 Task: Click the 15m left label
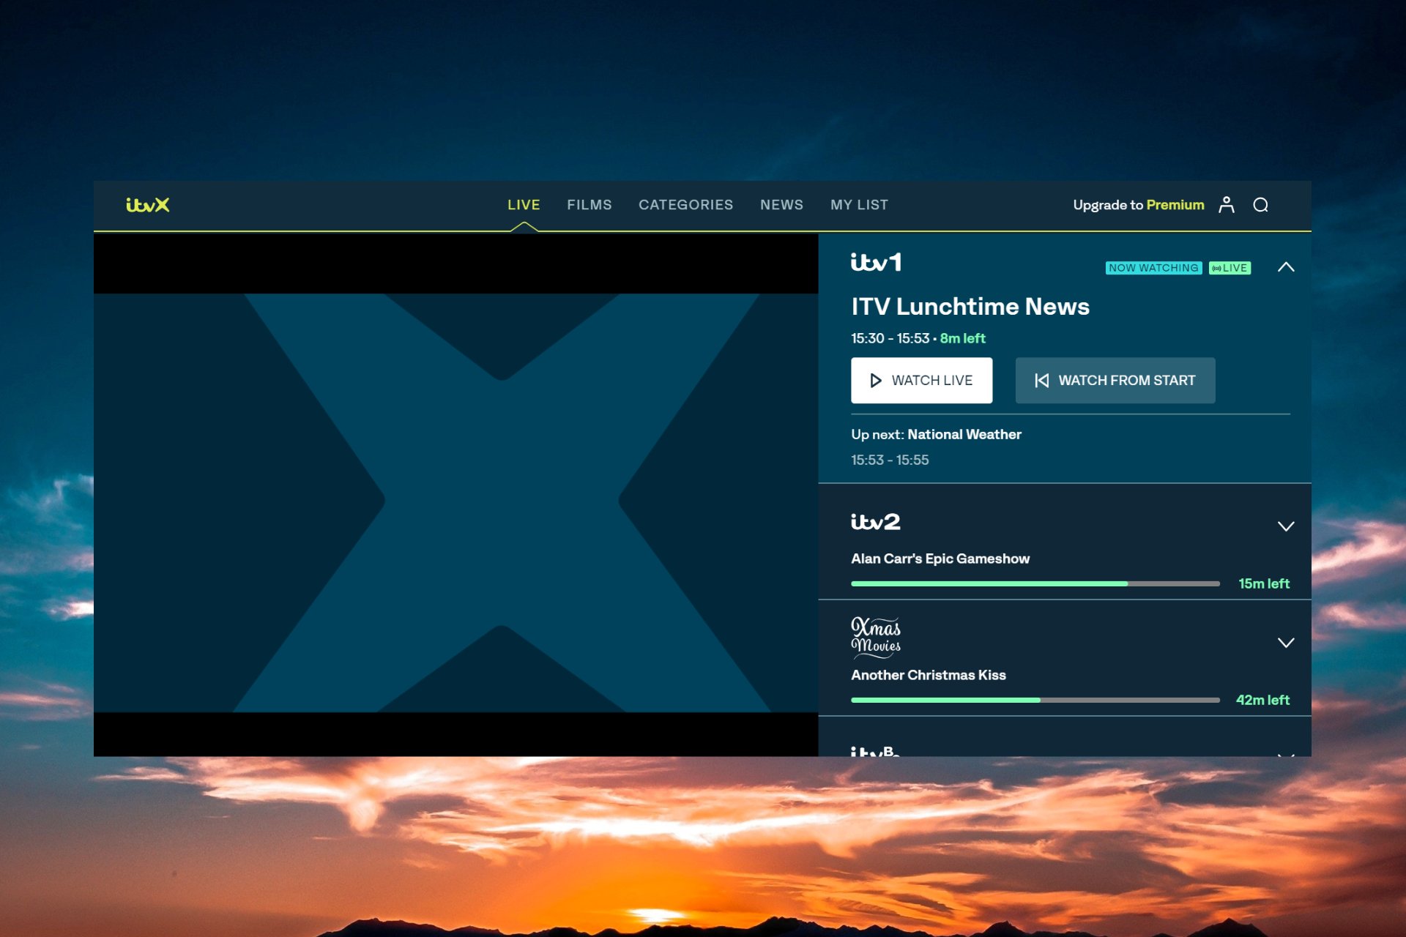1264,583
